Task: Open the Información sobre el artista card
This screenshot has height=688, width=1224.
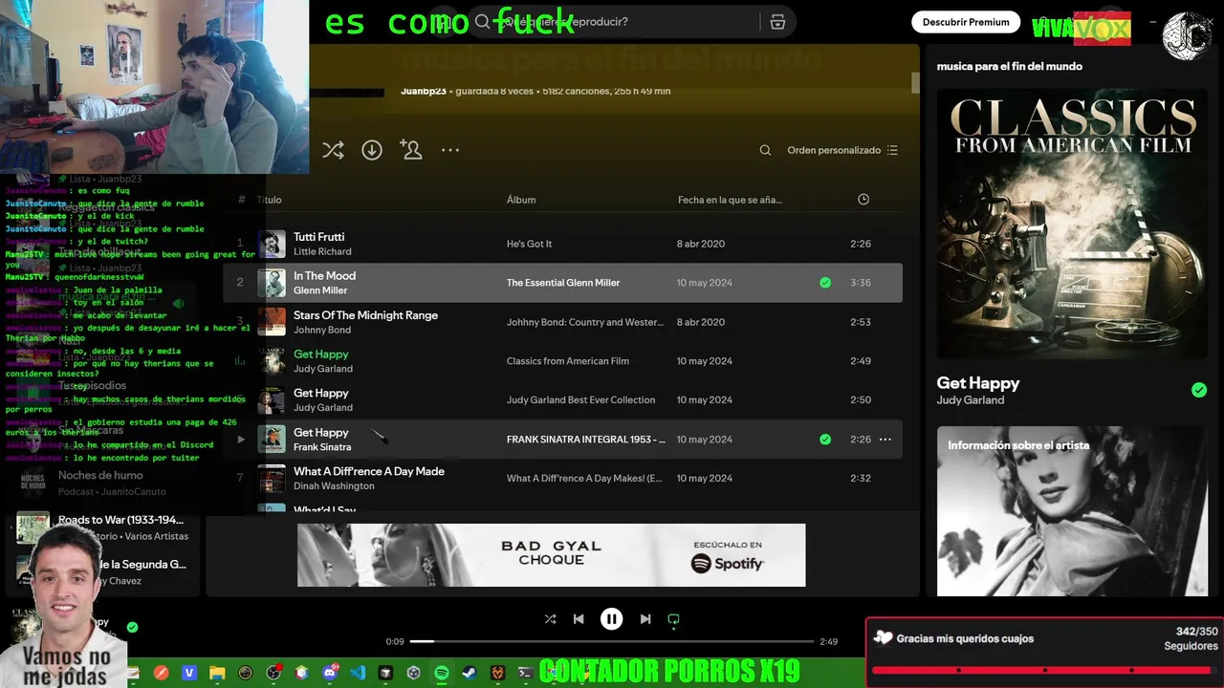Action: [x=1072, y=511]
